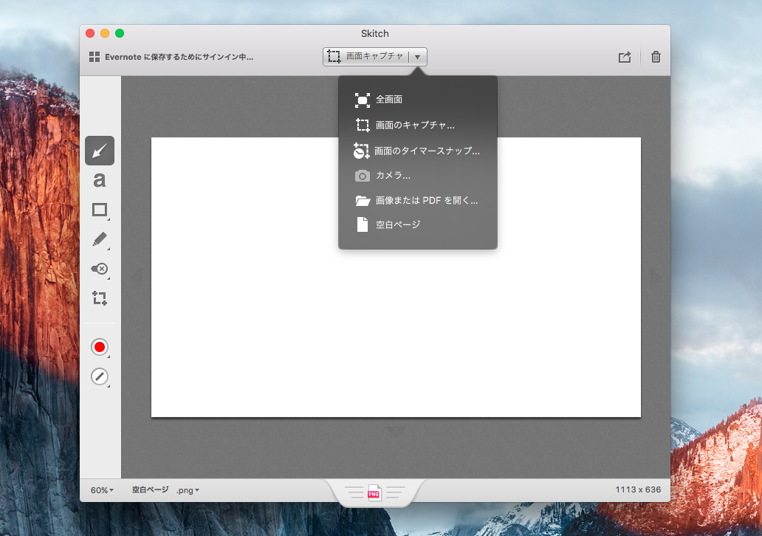Click the full screen capture icon
Viewport: 762px width, 536px height.
(362, 100)
